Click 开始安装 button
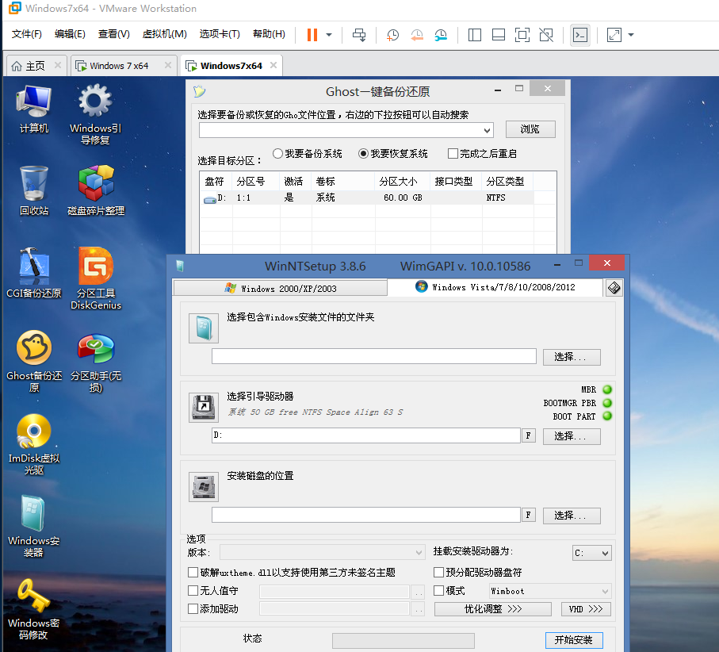Image resolution: width=719 pixels, height=652 pixels. click(x=574, y=639)
